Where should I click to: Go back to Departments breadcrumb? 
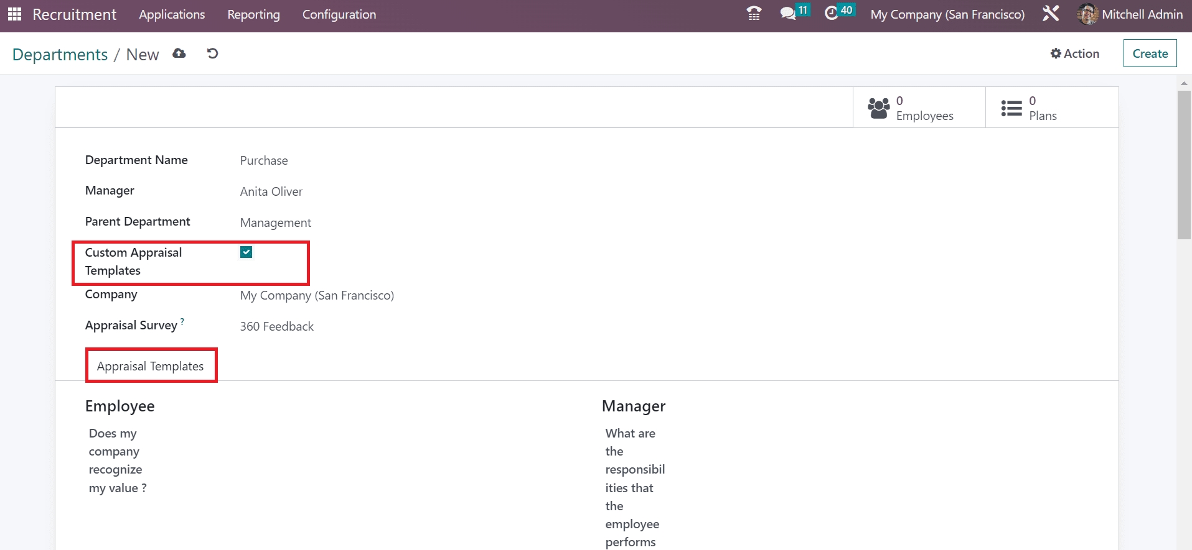coord(60,55)
